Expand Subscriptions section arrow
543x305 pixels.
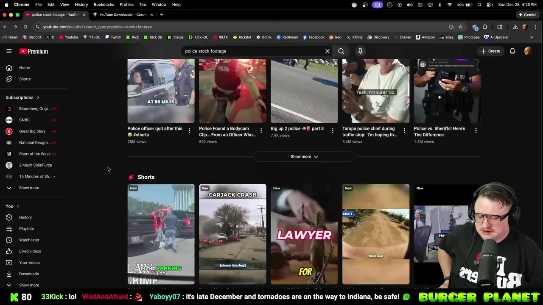point(38,97)
